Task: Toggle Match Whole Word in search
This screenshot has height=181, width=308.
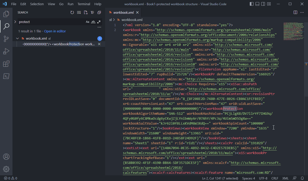Action: tap(93, 22)
